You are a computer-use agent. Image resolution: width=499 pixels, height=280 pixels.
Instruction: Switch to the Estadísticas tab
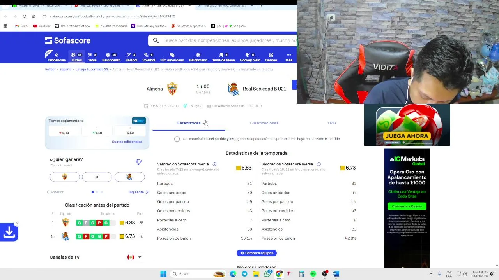(189, 123)
